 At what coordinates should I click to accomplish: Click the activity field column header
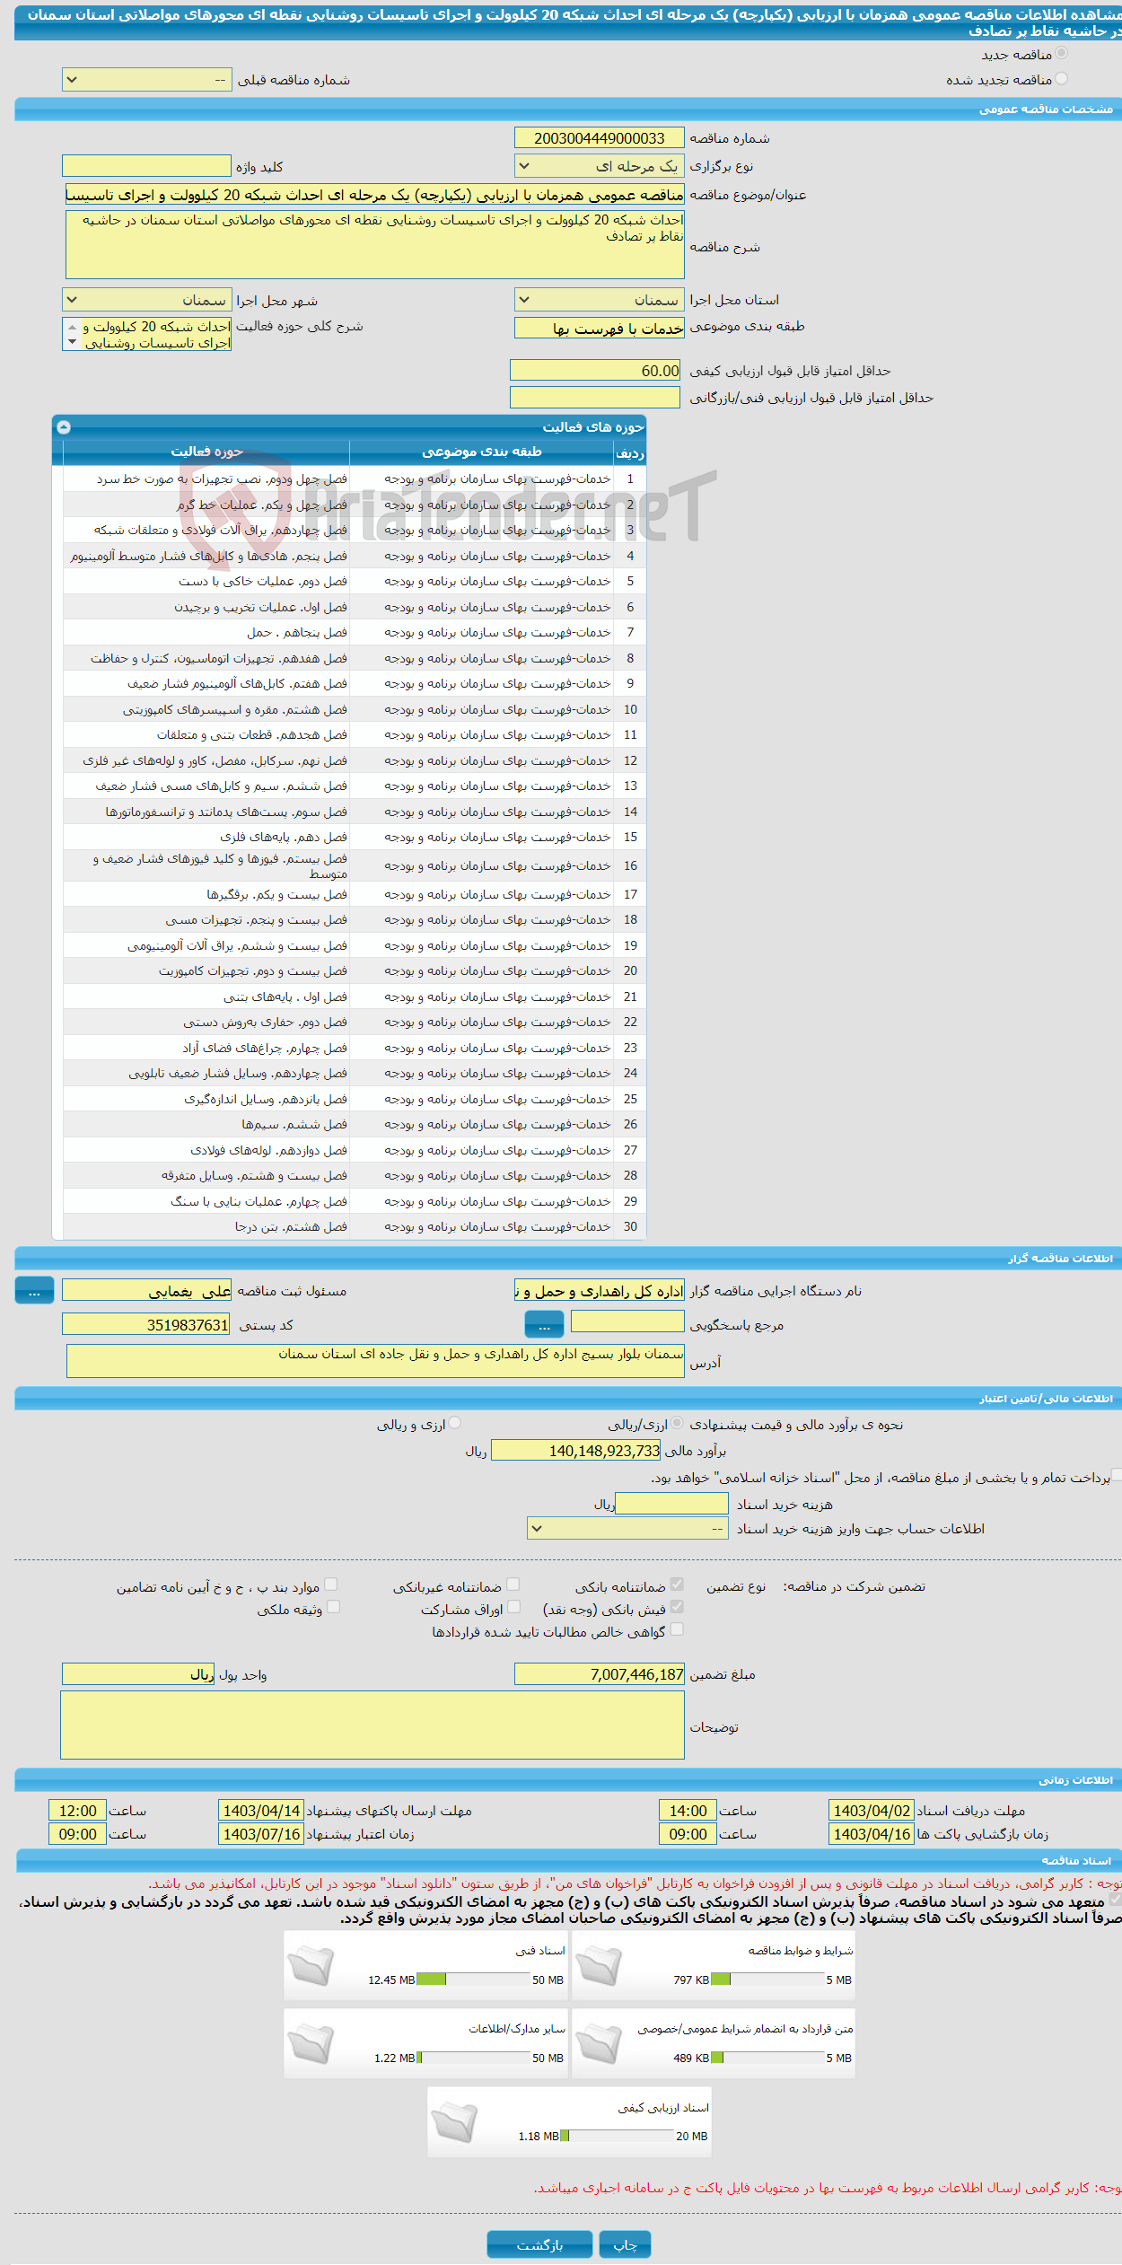click(206, 452)
